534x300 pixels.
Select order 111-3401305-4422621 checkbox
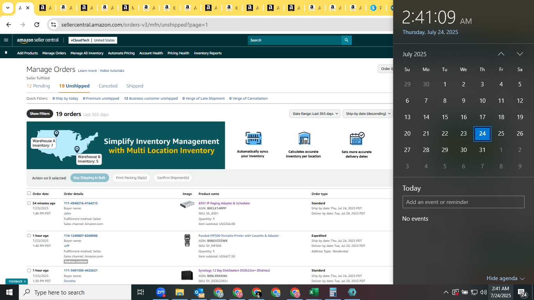coord(29,270)
